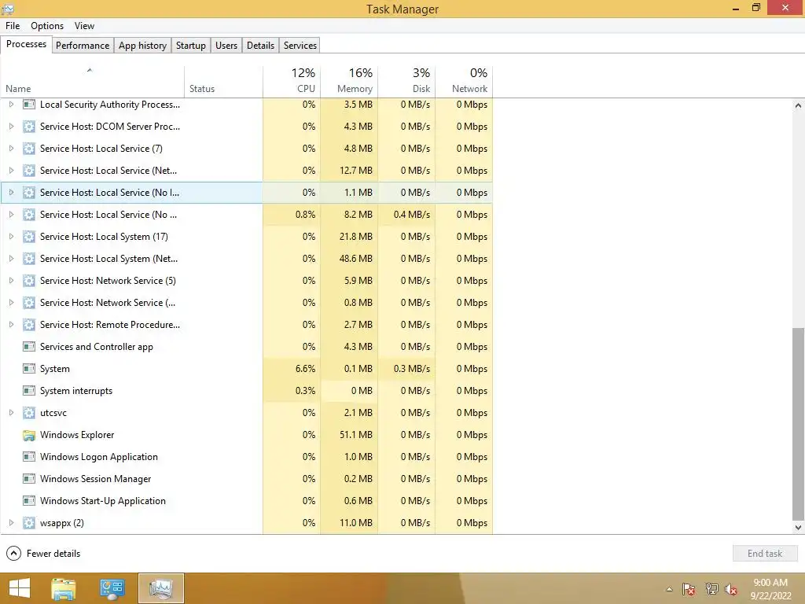
Task: Sort processes by Network column
Action: 464,82
